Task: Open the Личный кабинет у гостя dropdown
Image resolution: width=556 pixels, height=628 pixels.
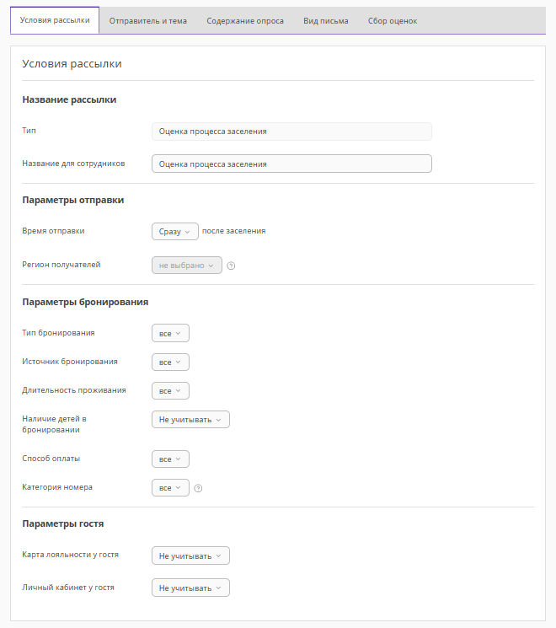Action: pos(190,588)
